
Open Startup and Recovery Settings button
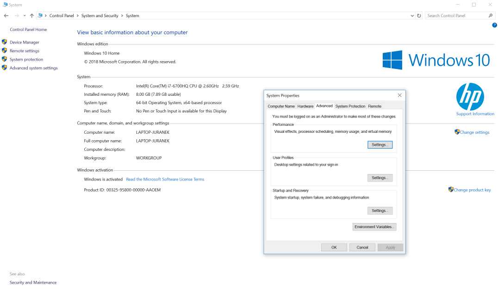[x=380, y=211]
